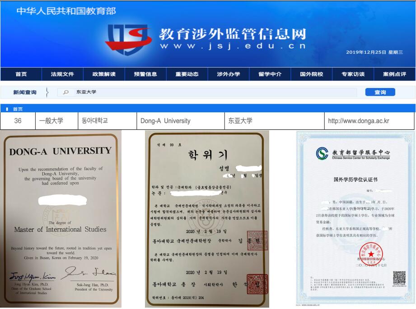Click the 中华人民共和国教育部 header text

(66, 11)
